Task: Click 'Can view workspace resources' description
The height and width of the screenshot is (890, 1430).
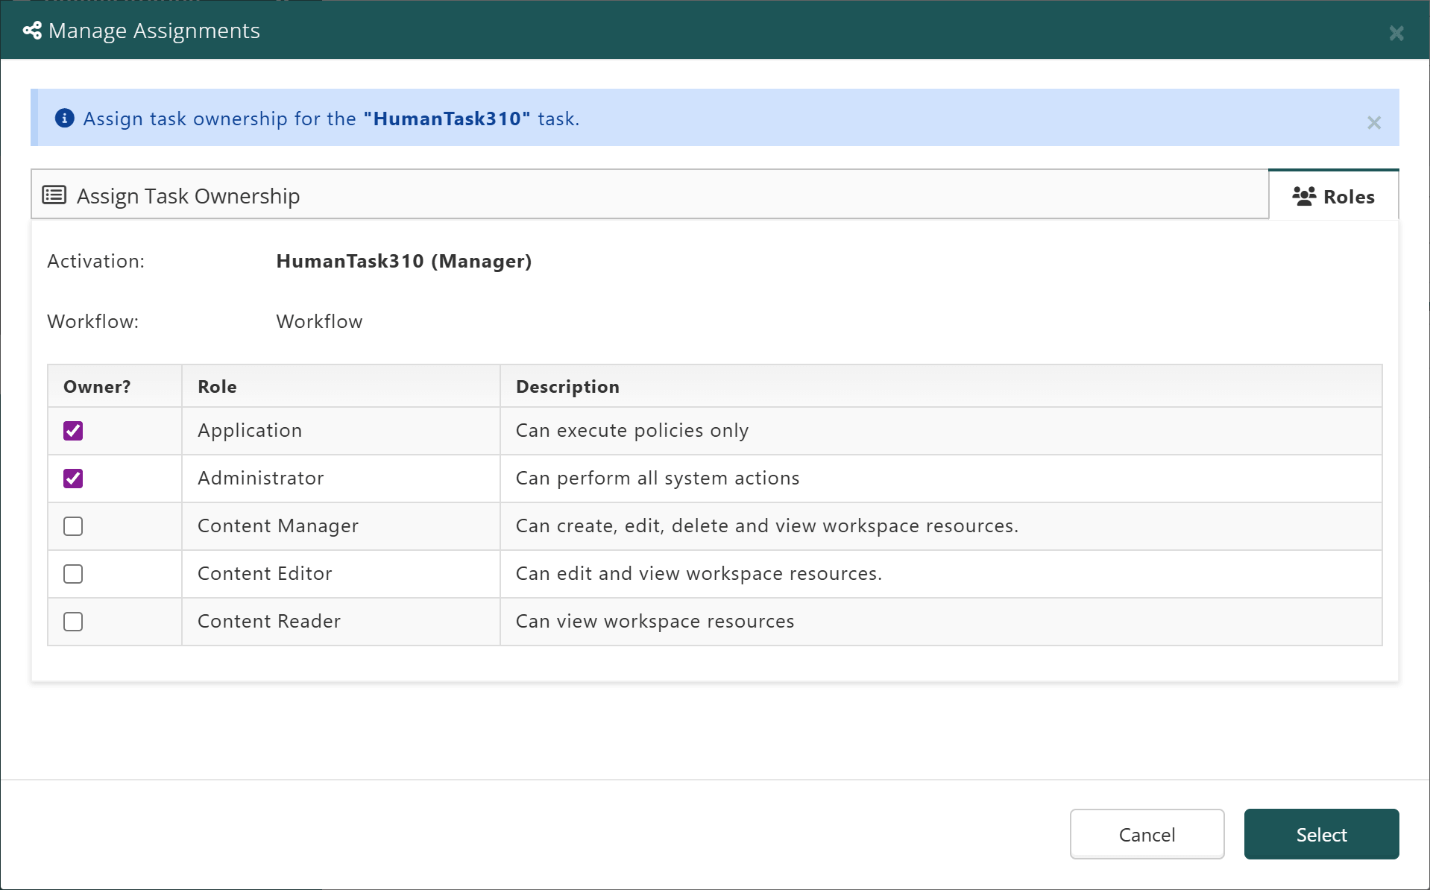Action: [x=655, y=621]
